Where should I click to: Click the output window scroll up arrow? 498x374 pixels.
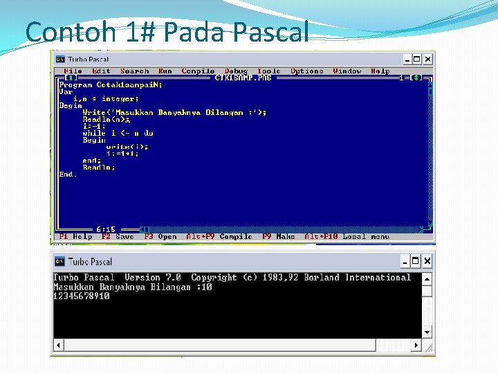click(427, 280)
